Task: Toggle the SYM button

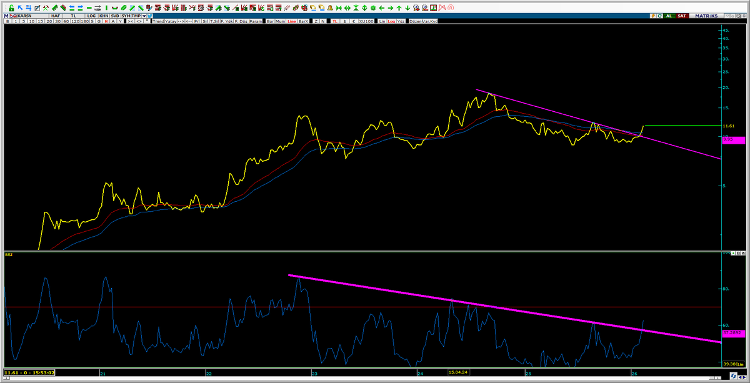Action: pos(126,15)
